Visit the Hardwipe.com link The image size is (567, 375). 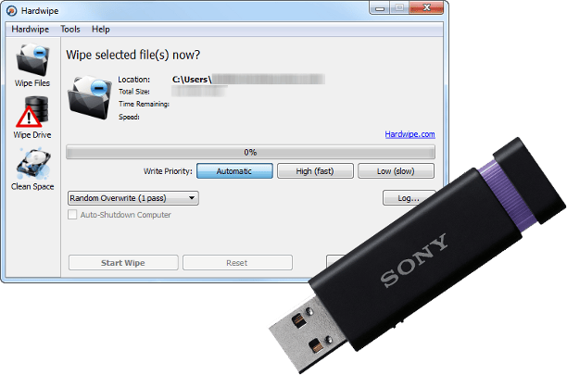409,134
